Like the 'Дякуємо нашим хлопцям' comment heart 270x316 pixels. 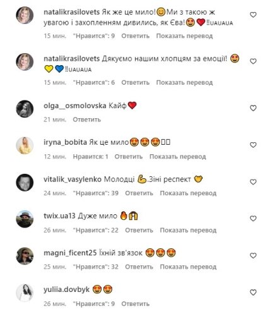[253, 61]
